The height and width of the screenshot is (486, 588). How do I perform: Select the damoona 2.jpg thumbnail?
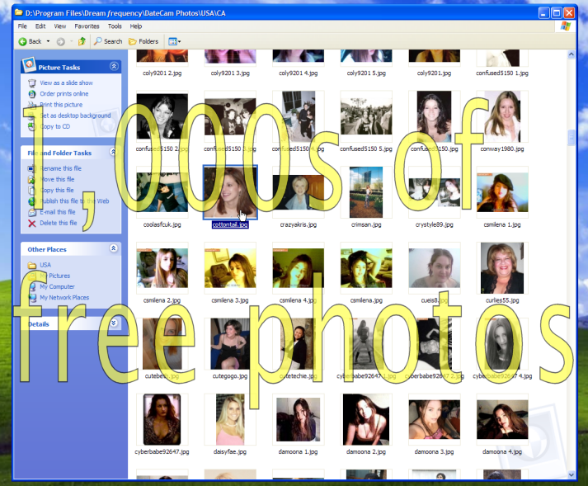366,419
